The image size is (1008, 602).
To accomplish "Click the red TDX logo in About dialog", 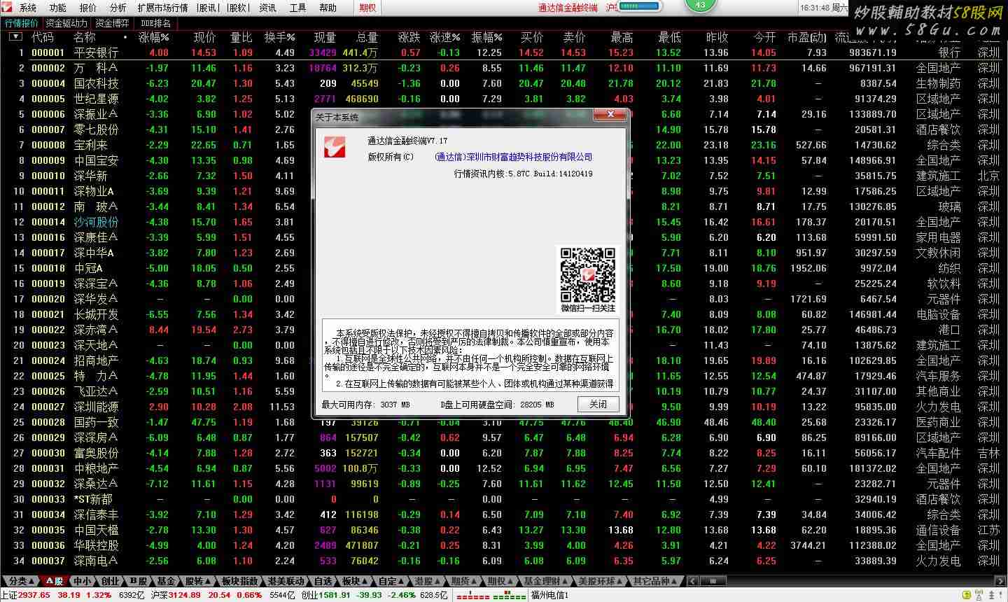I will [x=335, y=146].
